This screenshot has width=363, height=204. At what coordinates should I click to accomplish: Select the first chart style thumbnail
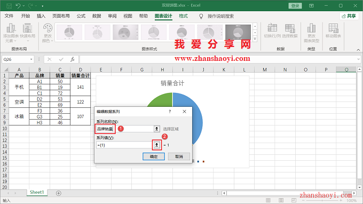click(69, 33)
